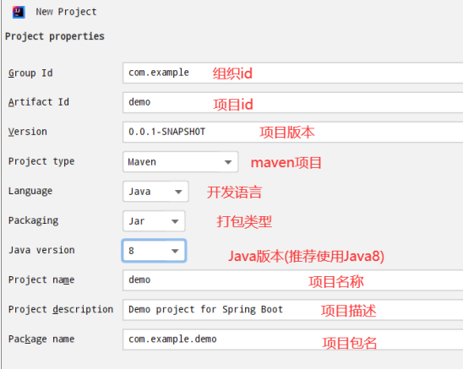Click the 'Project name' label
463x369 pixels.
click(x=41, y=279)
